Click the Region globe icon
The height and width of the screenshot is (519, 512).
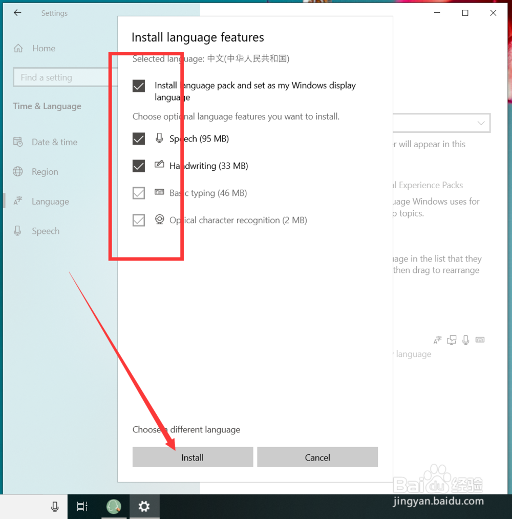coord(18,171)
